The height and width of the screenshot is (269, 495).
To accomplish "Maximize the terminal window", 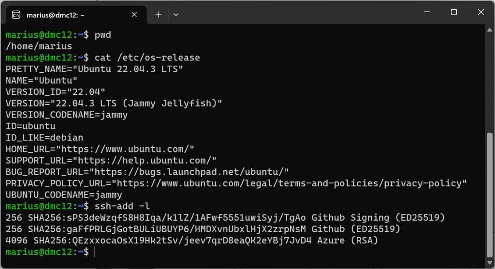I will click(454, 13).
